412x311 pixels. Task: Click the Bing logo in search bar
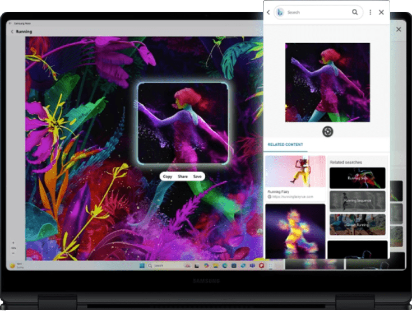click(281, 12)
